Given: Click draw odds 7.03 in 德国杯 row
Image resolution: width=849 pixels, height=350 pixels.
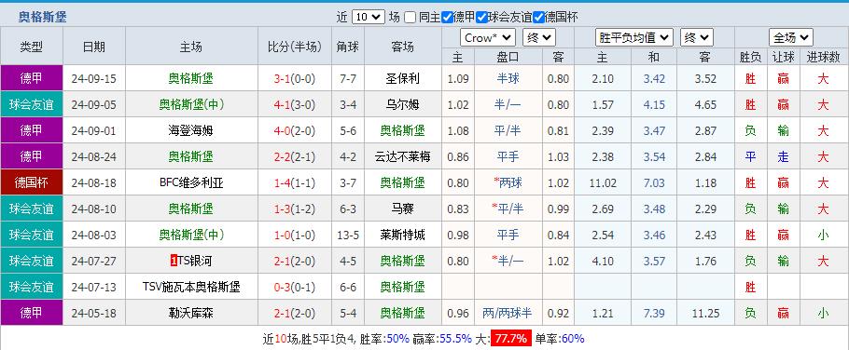Looking at the screenshot, I should (x=654, y=182).
